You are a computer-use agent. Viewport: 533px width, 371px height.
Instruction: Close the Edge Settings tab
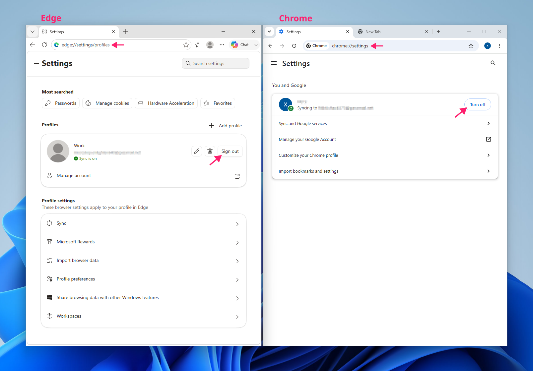click(x=113, y=32)
